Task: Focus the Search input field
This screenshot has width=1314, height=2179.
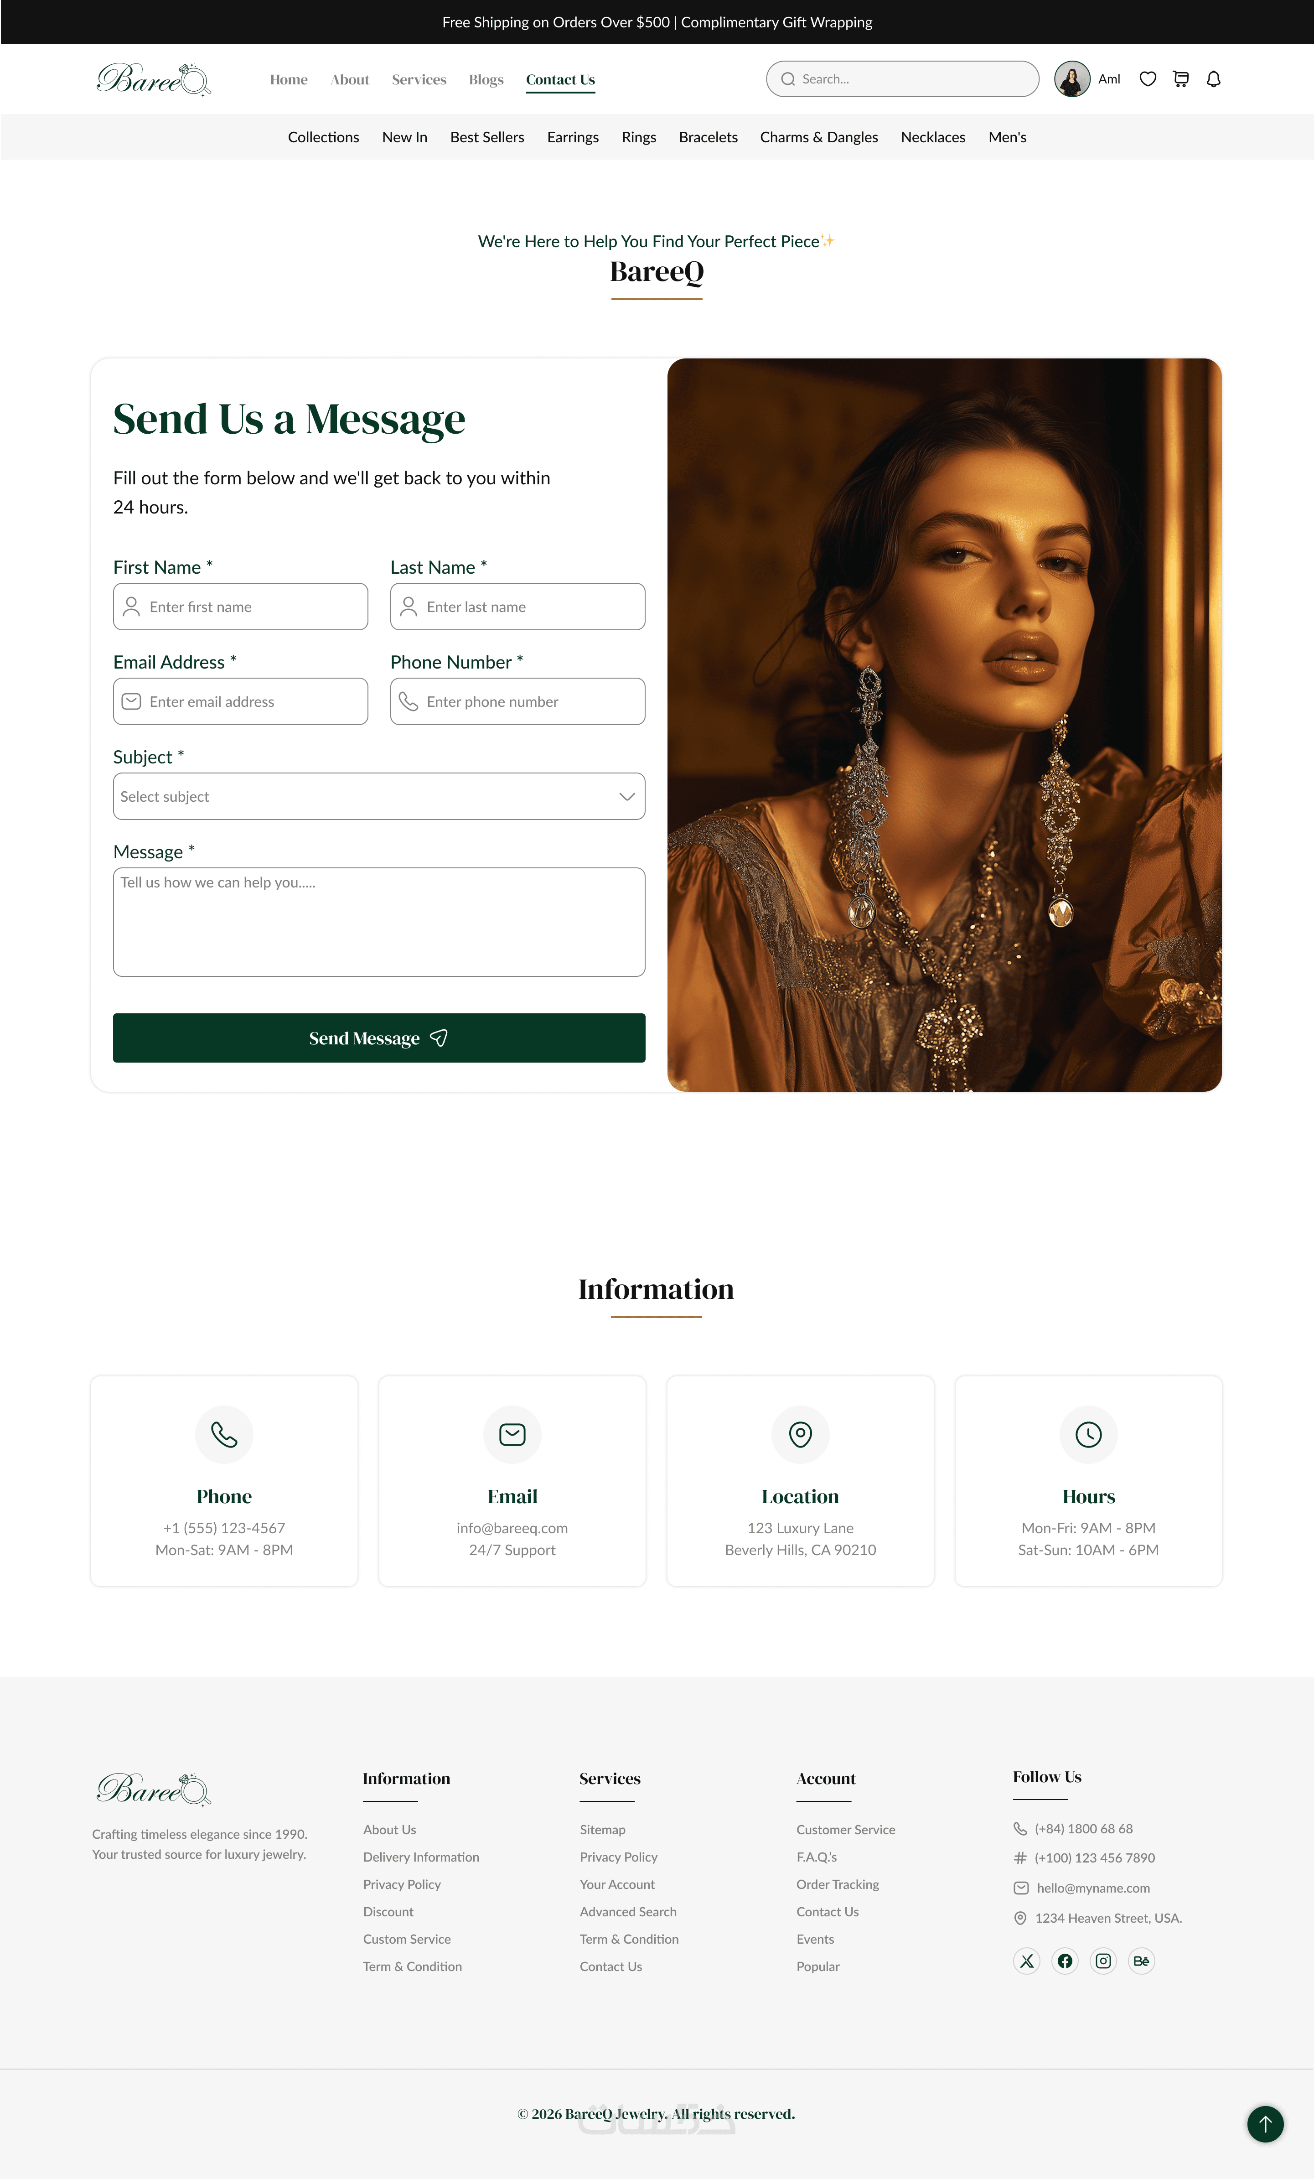Action: point(902,79)
